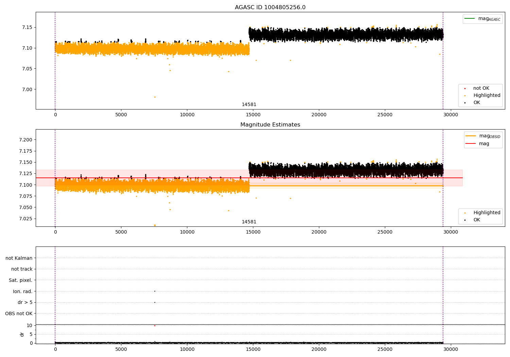
Task: Click the "Magnitude Estimates" plot title
Action: (270, 125)
